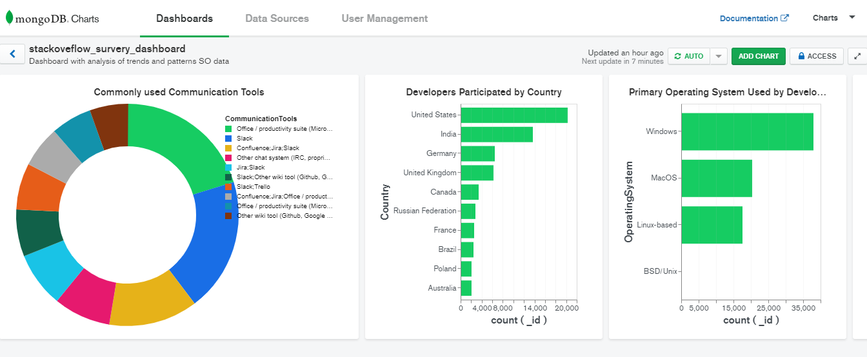Viewport: 867px width, 357px height.
Task: Click the MongoDB leaf logo
Action: coord(10,18)
